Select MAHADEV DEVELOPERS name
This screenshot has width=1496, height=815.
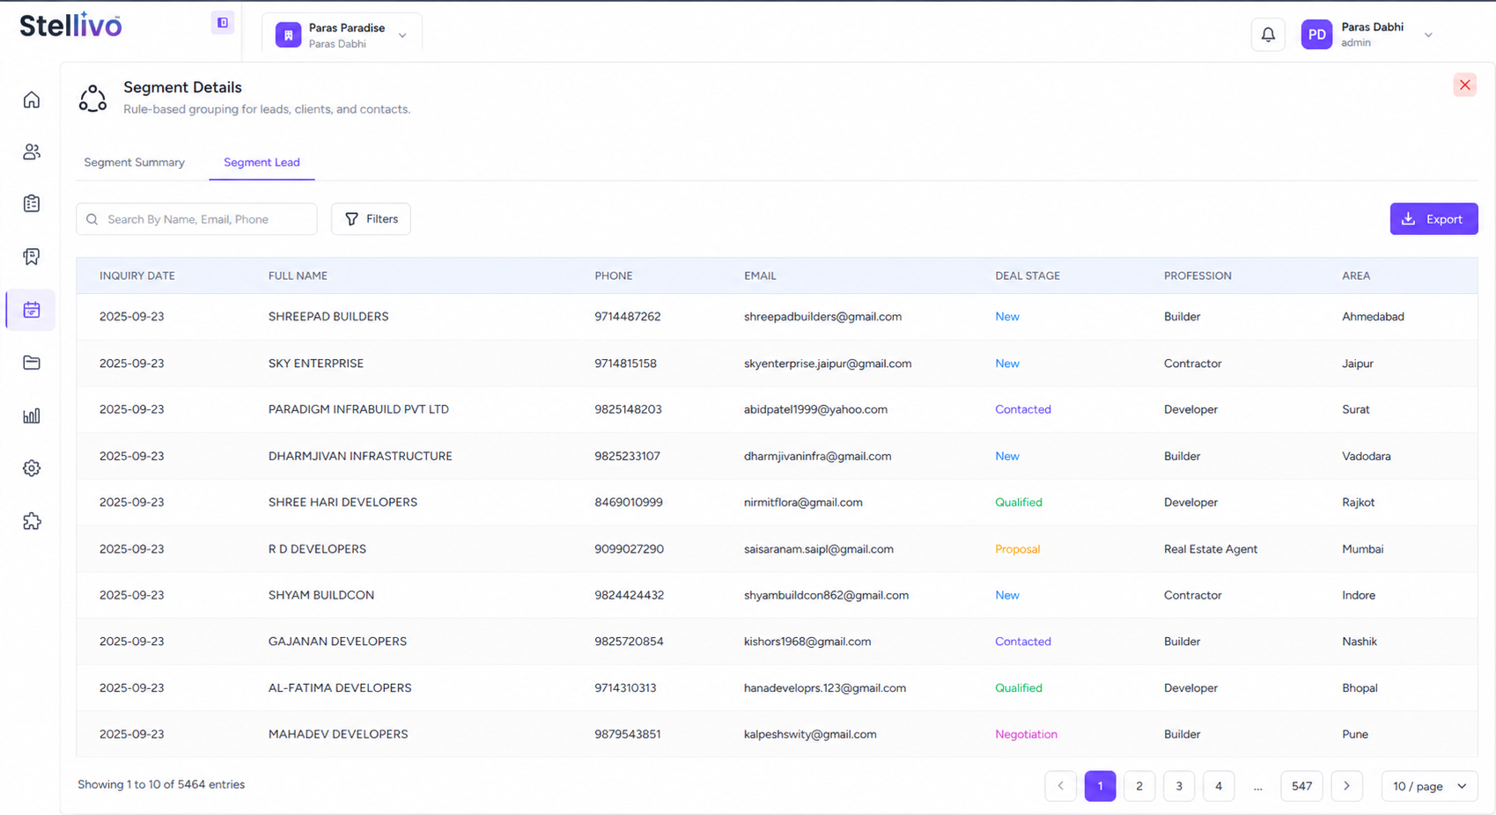338,734
